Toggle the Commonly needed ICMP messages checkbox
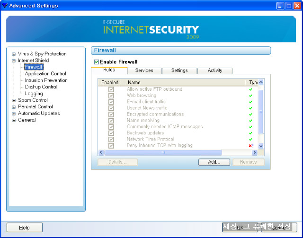Image resolution: width=303 pixels, height=238 pixels. [x=111, y=127]
